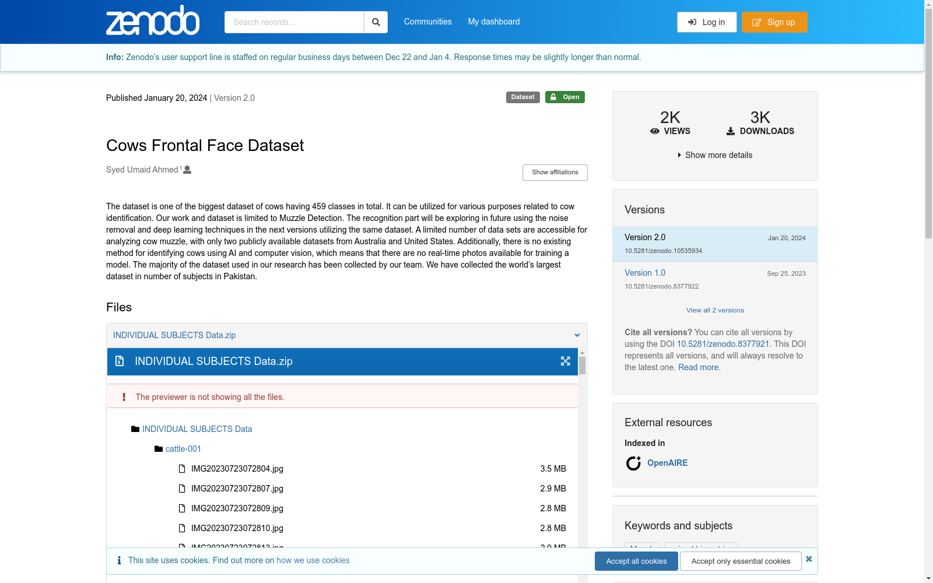Image resolution: width=933 pixels, height=583 pixels.
Task: Click the Cows Frontal Face Dataset title
Action: pyautogui.click(x=205, y=145)
